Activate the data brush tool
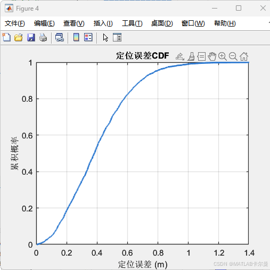This screenshot has width=270, height=270. coord(191,56)
